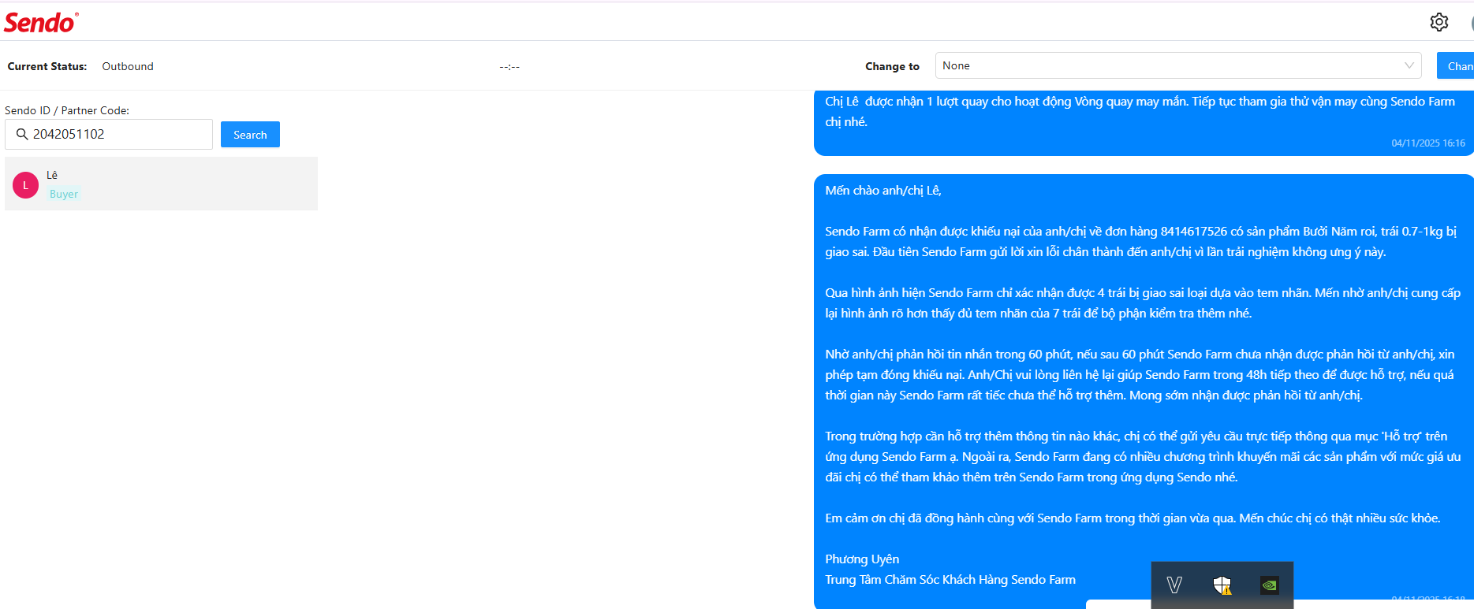Open the Windows Security shield tray icon
Viewport: 1474px width, 609px height.
[1222, 585]
